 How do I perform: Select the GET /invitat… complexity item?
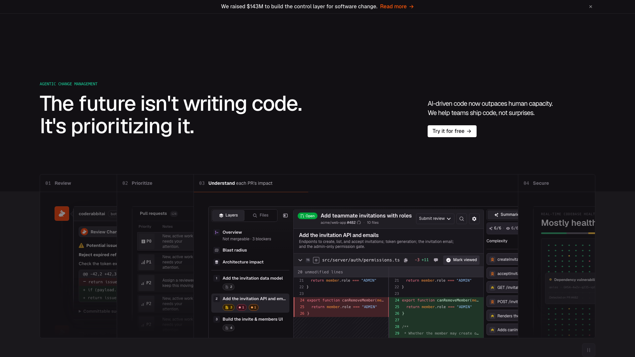click(x=502, y=288)
